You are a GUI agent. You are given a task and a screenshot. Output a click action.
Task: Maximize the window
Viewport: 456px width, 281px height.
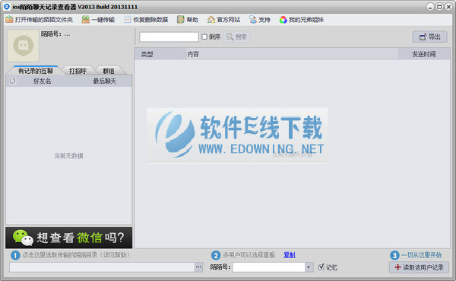pos(439,7)
